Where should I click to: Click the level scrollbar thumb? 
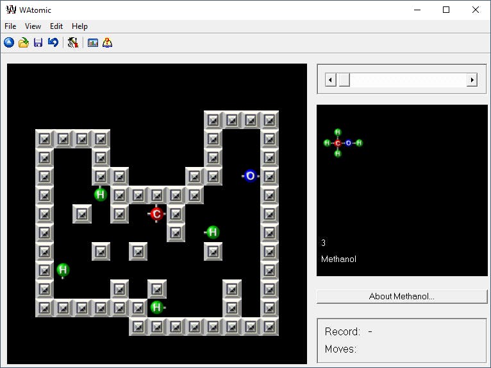[x=344, y=80]
